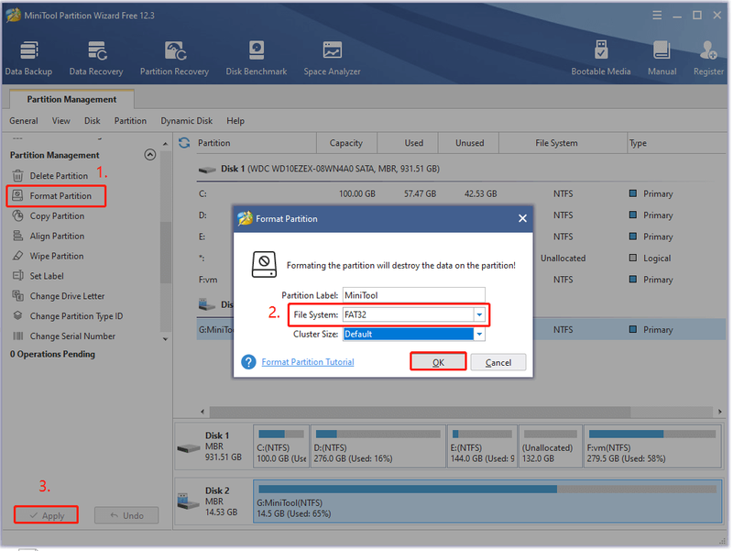The width and height of the screenshot is (733, 551).
Task: Confirm format with OK button
Action: coord(438,362)
